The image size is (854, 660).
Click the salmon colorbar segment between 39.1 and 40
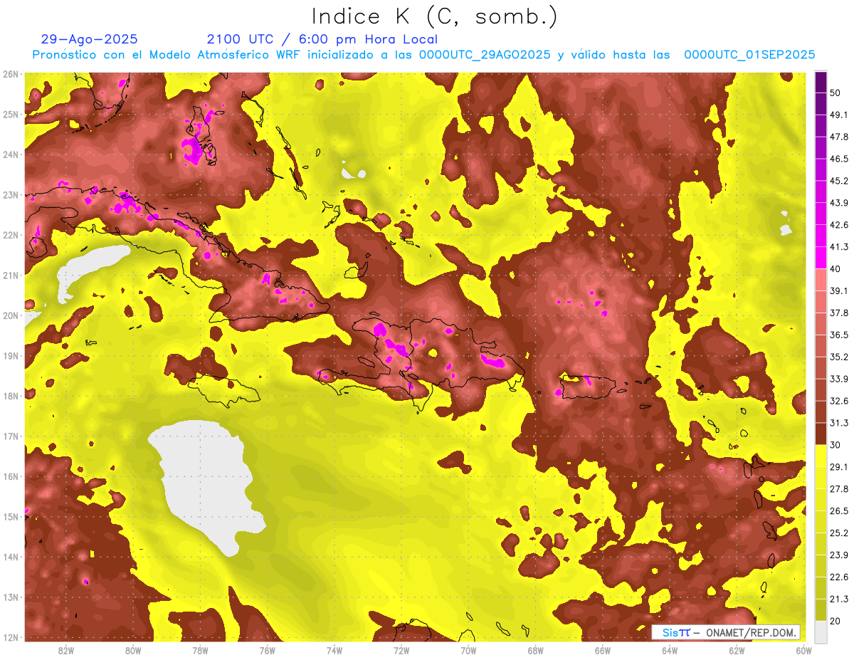coord(821,280)
